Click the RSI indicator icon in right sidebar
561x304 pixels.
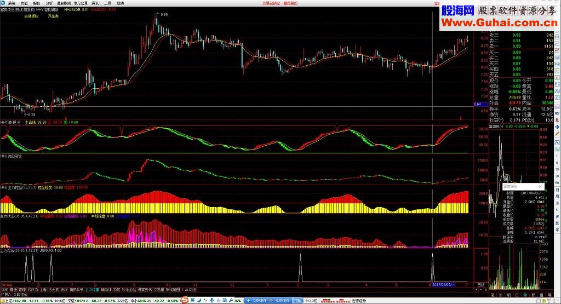557,113
